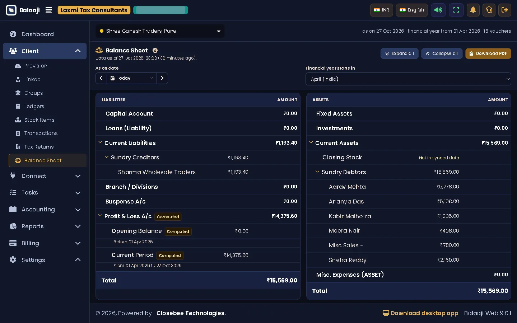Open Ledgers in sidebar
The image size is (517, 323).
click(x=47, y=106)
